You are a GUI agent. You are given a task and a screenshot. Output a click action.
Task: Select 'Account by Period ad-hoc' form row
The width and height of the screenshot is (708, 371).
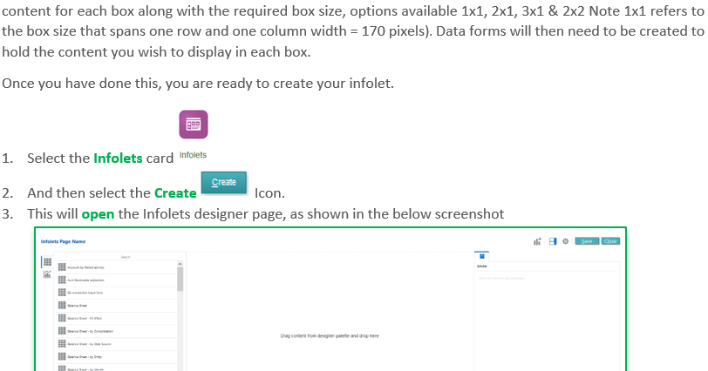(x=118, y=267)
